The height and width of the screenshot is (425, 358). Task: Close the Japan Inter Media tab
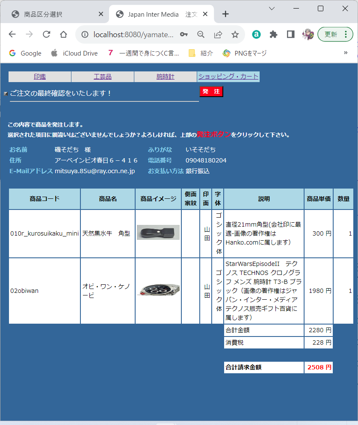pyautogui.click(x=205, y=14)
